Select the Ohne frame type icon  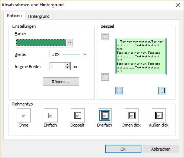pyautogui.click(x=24, y=115)
